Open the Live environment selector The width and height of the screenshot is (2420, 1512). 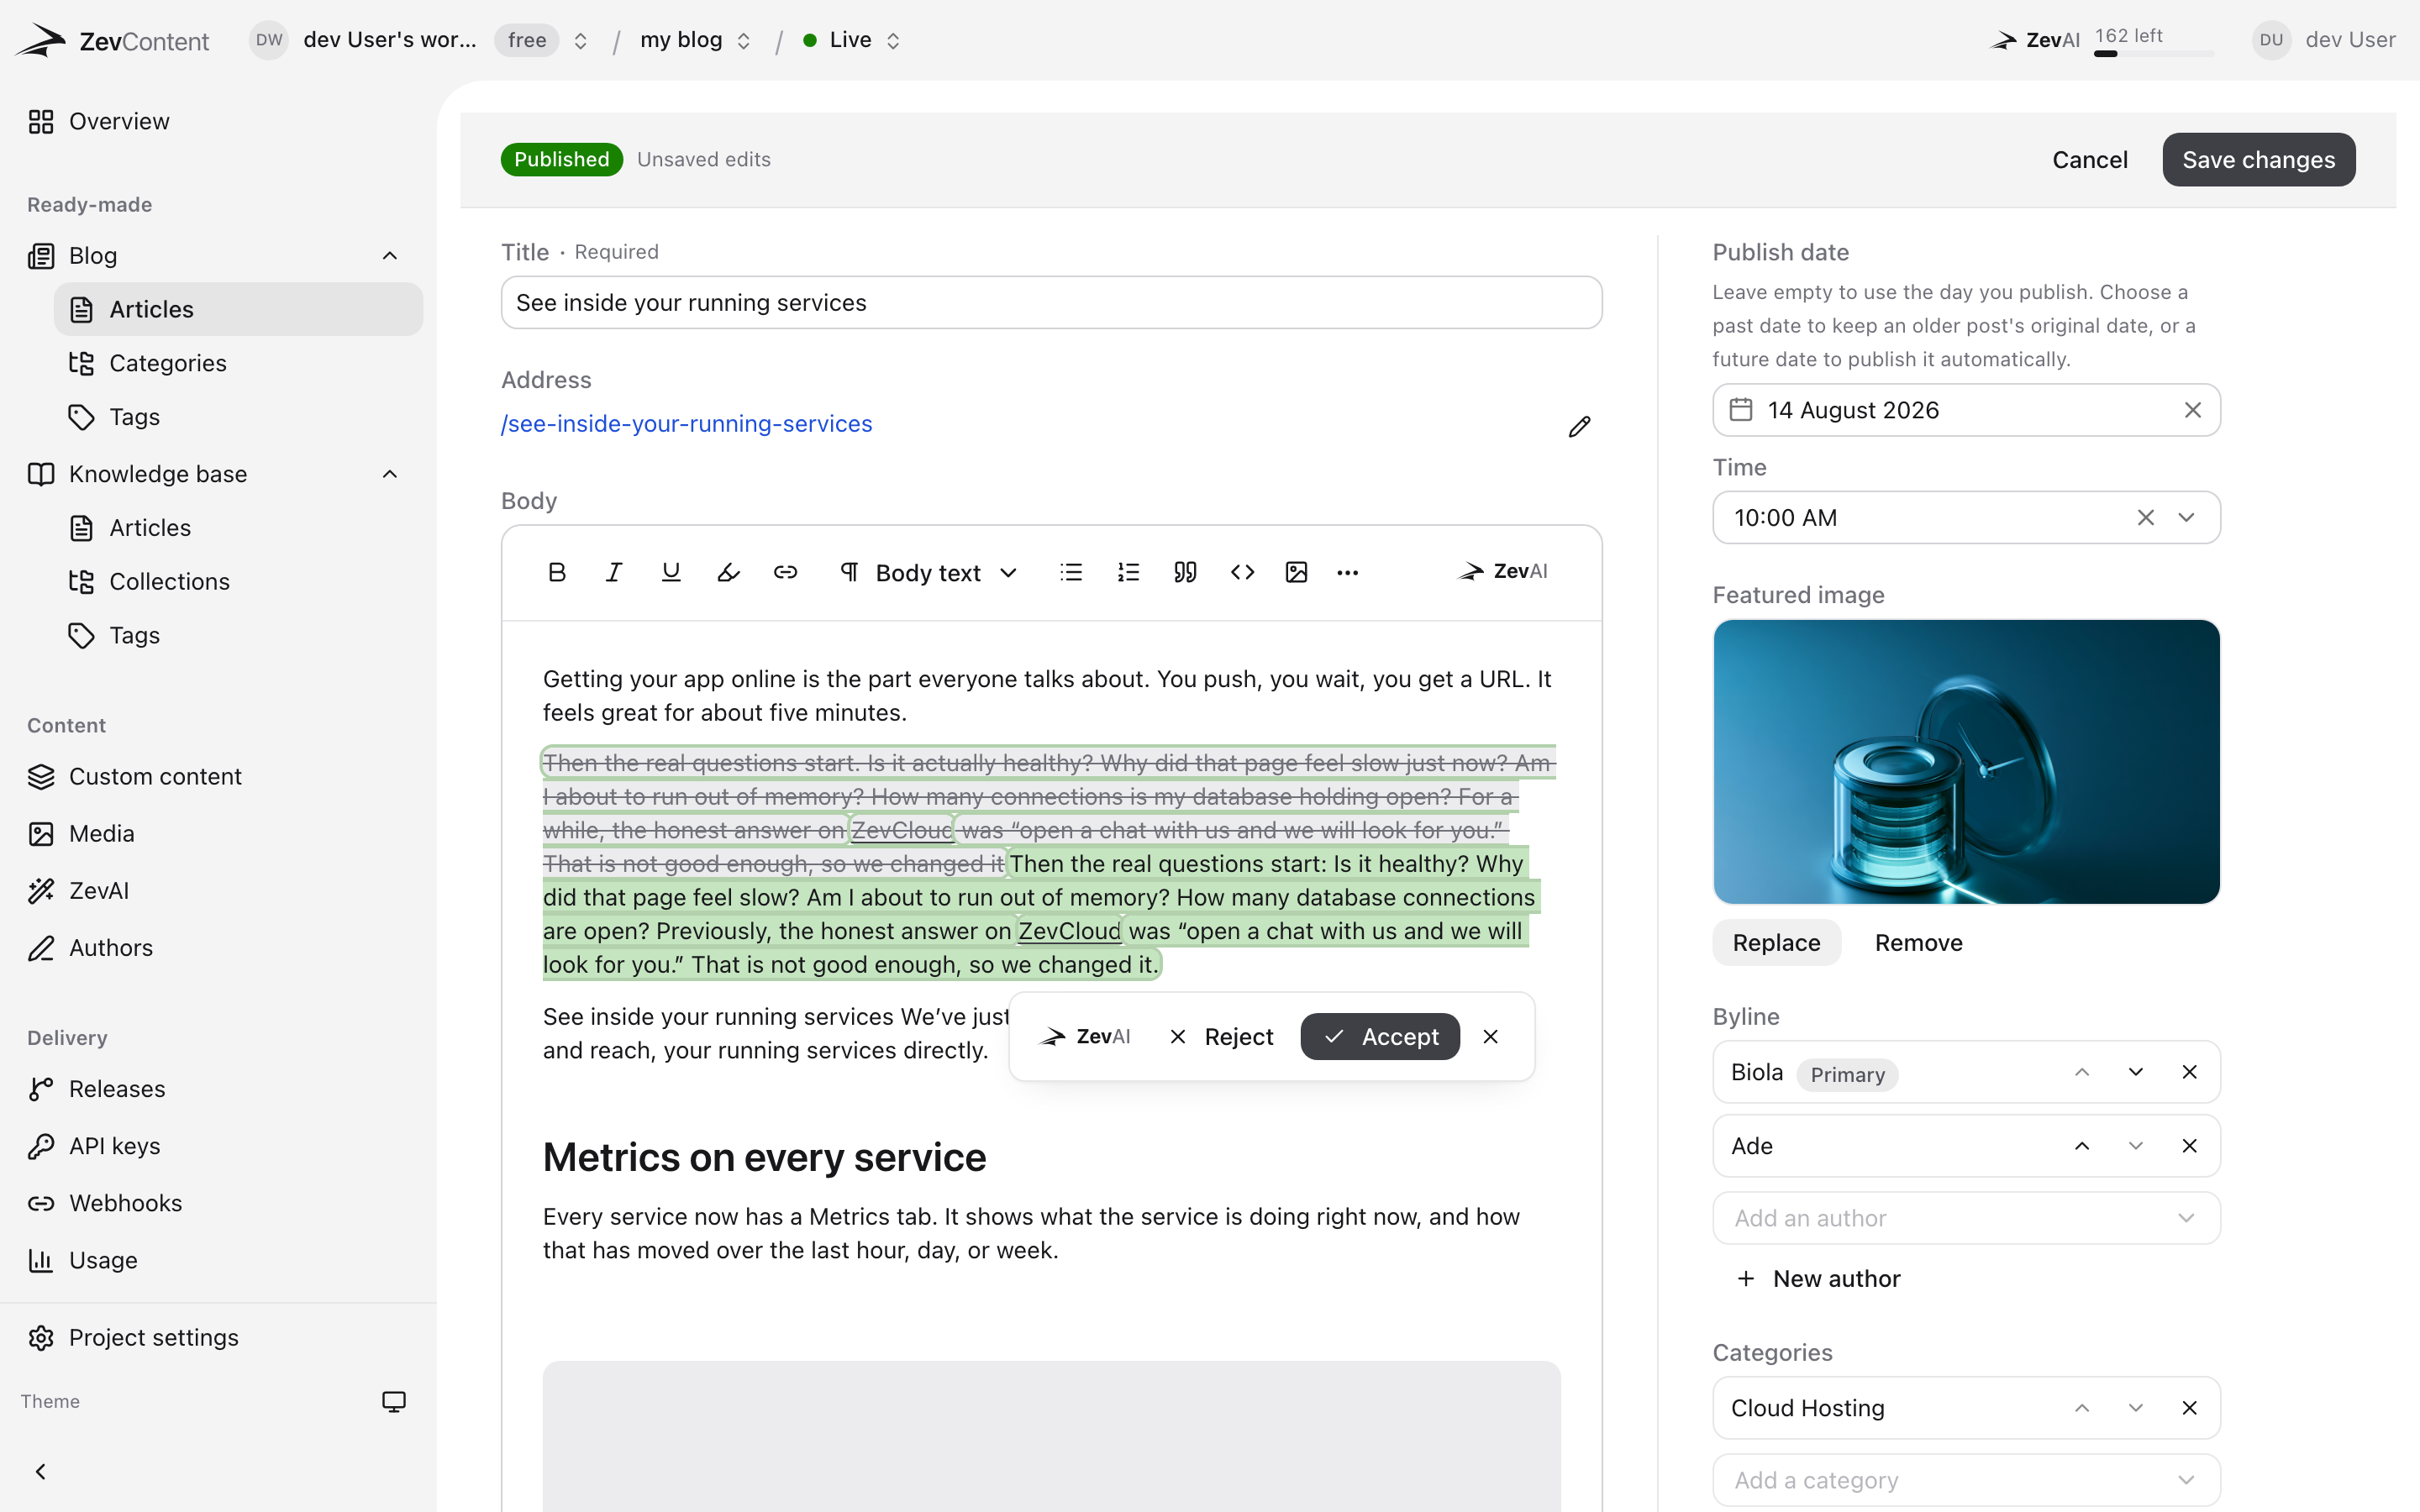click(x=852, y=40)
